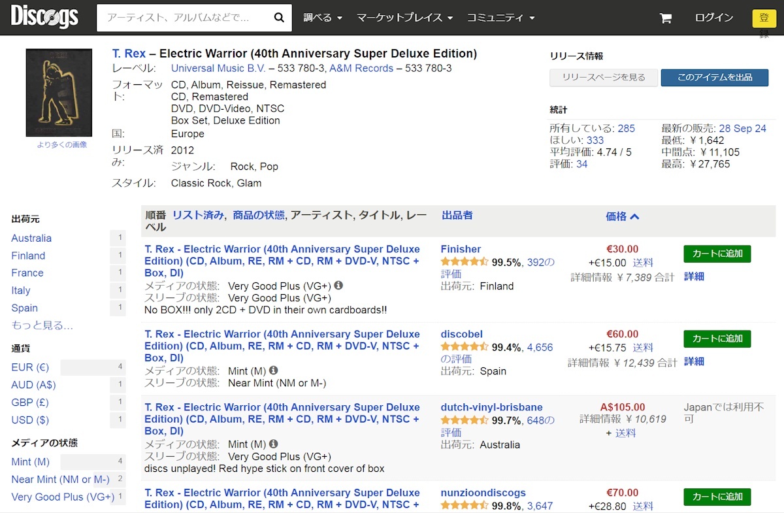784x513 pixels.
Task: Filter by ship-from Finland
Action: (x=28, y=256)
